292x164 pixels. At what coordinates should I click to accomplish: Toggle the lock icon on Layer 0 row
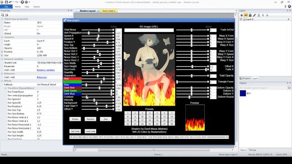244,19
